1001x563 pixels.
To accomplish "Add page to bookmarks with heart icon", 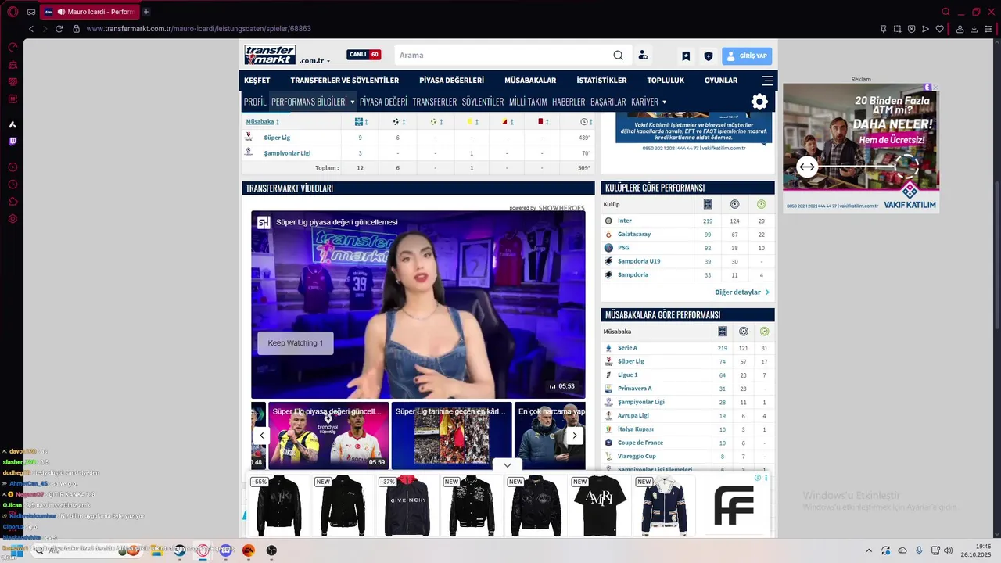I will point(939,29).
